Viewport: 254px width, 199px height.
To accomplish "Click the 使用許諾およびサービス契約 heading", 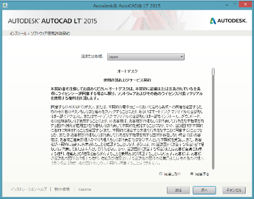I will [x=127, y=80].
